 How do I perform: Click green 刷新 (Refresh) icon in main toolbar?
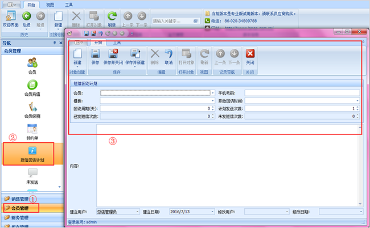click(x=112, y=18)
